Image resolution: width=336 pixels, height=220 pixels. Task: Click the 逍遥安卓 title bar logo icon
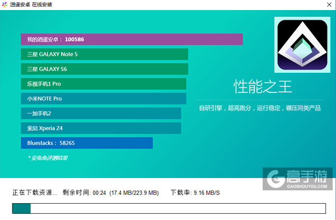(x=4, y=4)
